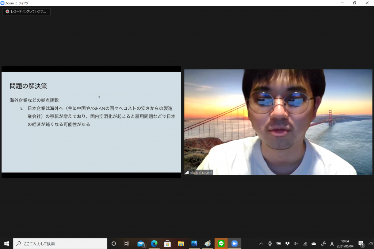Open the Photos app
Screen dimensions: 374x249
pyautogui.click(x=194, y=244)
